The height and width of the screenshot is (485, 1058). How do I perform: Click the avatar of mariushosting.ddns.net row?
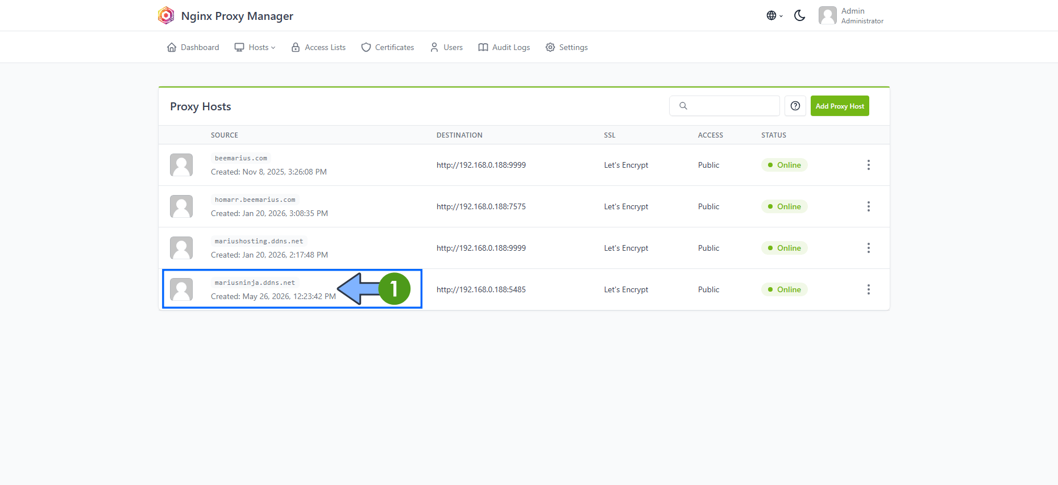181,248
